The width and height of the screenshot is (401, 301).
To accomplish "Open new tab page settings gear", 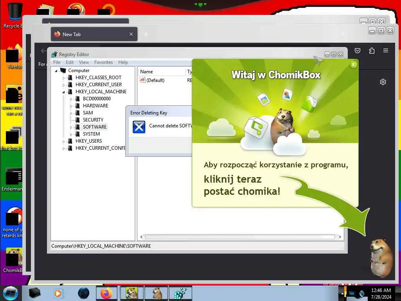I will (x=383, y=82).
